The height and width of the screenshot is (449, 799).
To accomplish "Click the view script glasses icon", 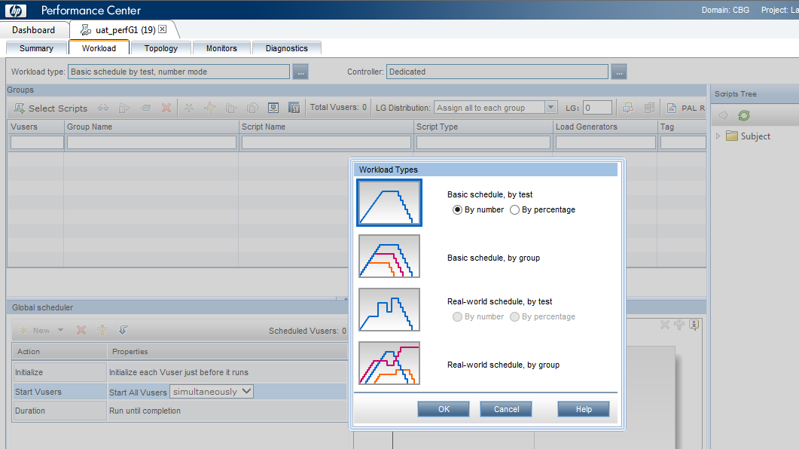I will tap(103, 108).
